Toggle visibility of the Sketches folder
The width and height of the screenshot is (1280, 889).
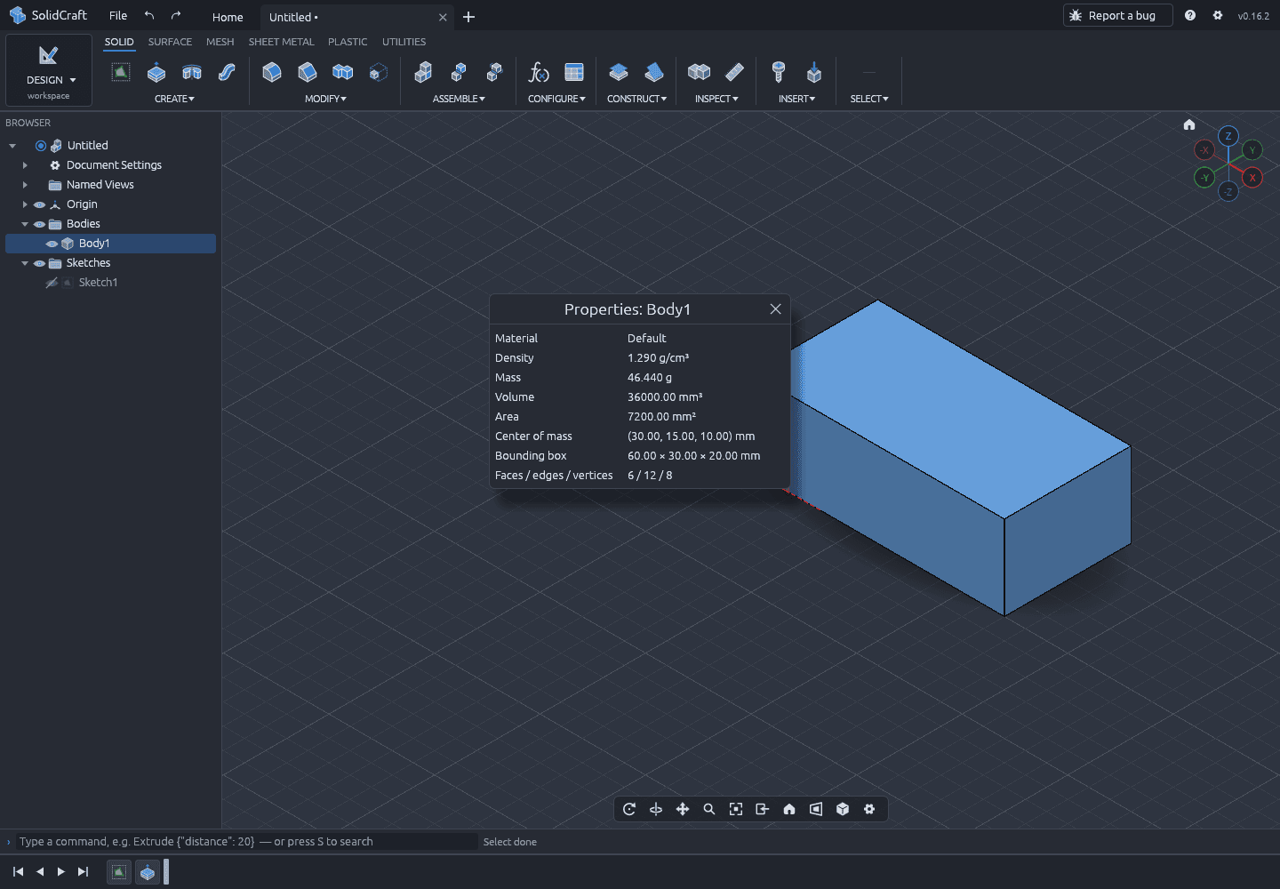coord(39,263)
